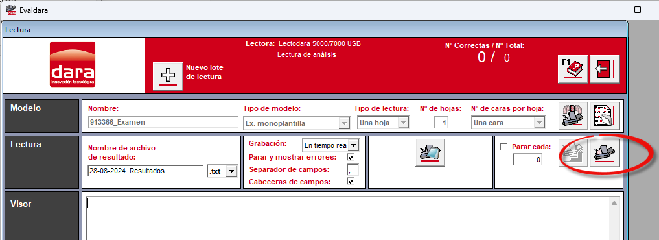Click the model reader icon beside Nº de caras
Image resolution: width=659 pixels, height=240 pixels.
point(572,115)
